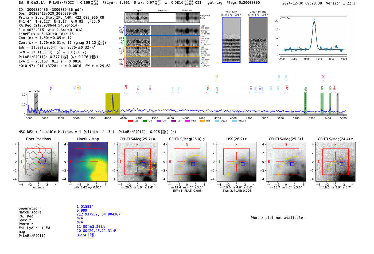
Task: Open the Fiber Positions image
Action: coord(38,162)
